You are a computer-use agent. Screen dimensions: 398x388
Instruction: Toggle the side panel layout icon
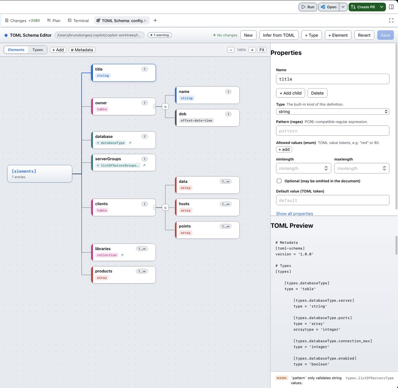click(x=391, y=7)
